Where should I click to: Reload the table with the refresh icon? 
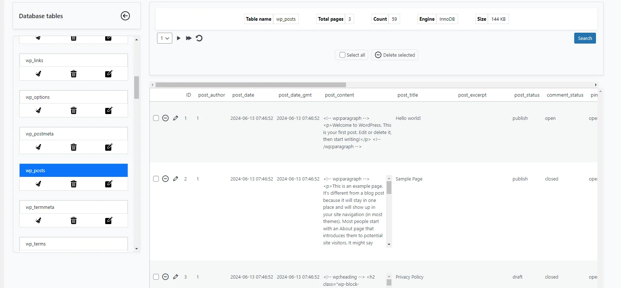pyautogui.click(x=199, y=38)
